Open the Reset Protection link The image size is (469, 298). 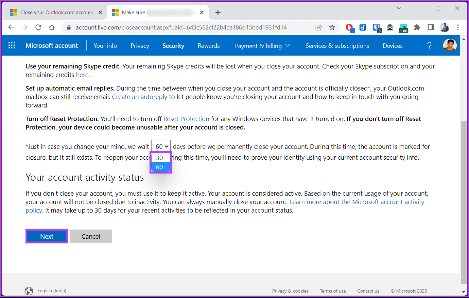tap(186, 119)
